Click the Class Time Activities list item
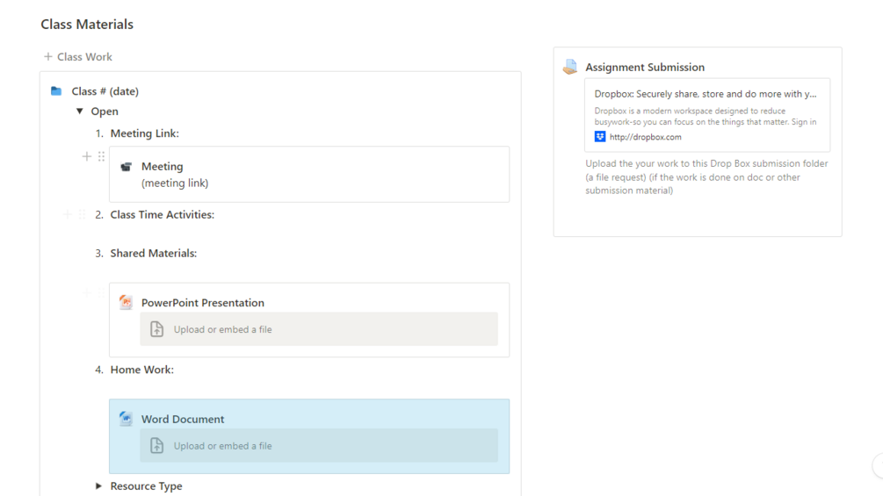Screen dimensions: 883x496 162,214
